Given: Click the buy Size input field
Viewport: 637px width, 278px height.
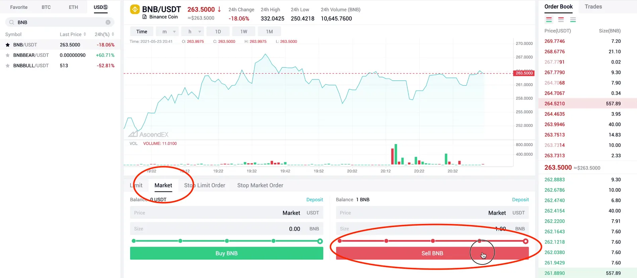Looking at the screenshot, I should 227,229.
